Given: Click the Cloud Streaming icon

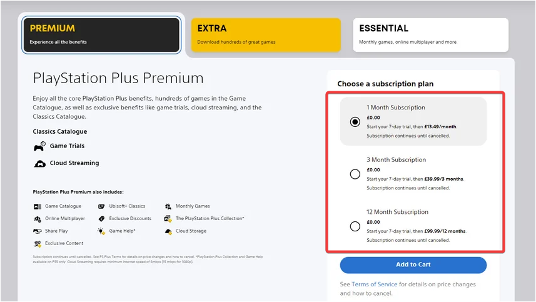Looking at the screenshot, I should point(39,164).
